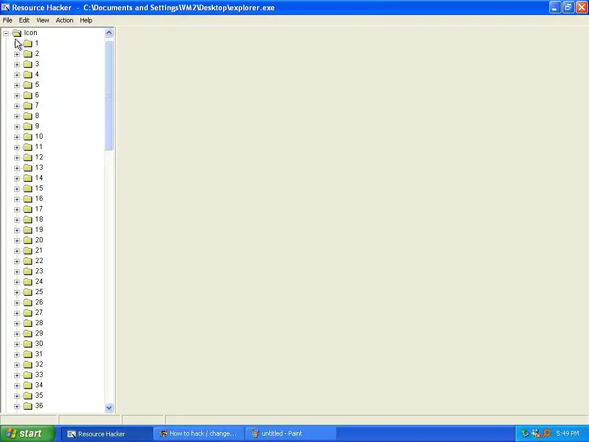Select folder icon for group 15
Viewport: 589px width, 442px height.
tap(28, 188)
